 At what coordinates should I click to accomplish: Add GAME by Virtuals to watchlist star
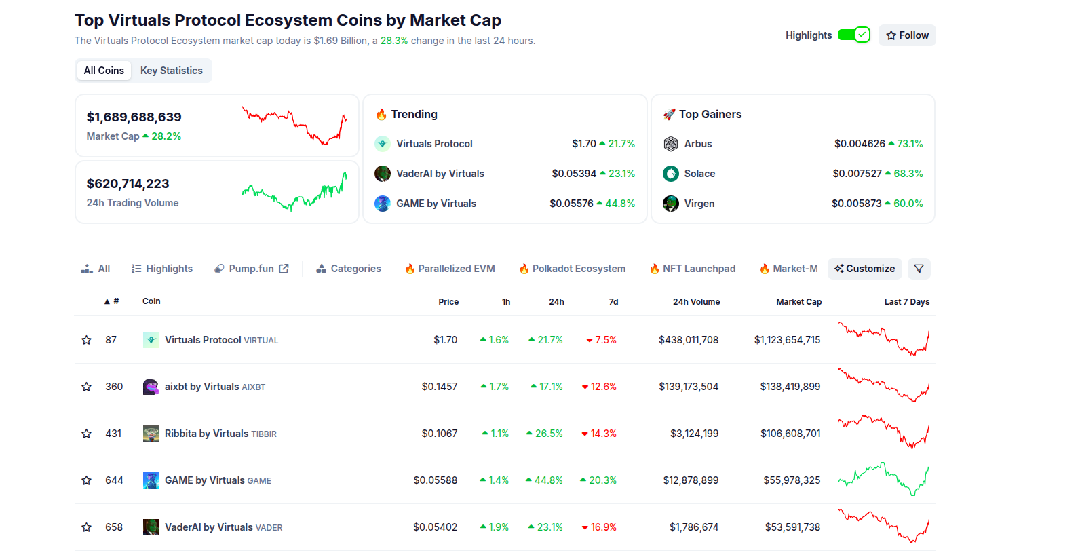pyautogui.click(x=86, y=480)
